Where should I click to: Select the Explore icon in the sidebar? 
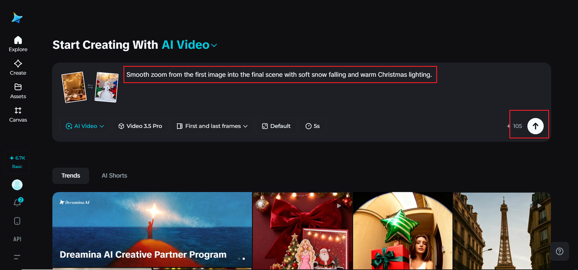[x=18, y=43]
